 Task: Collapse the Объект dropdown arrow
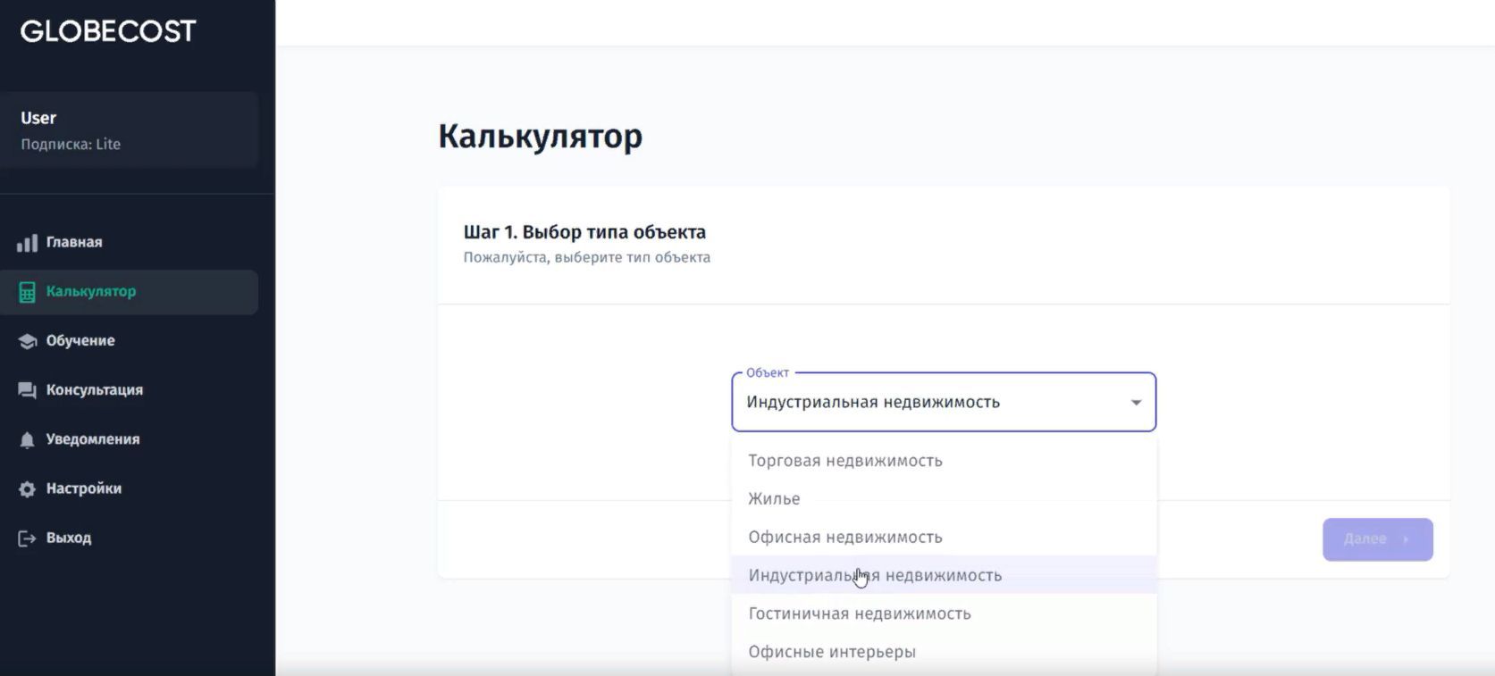pyautogui.click(x=1136, y=403)
